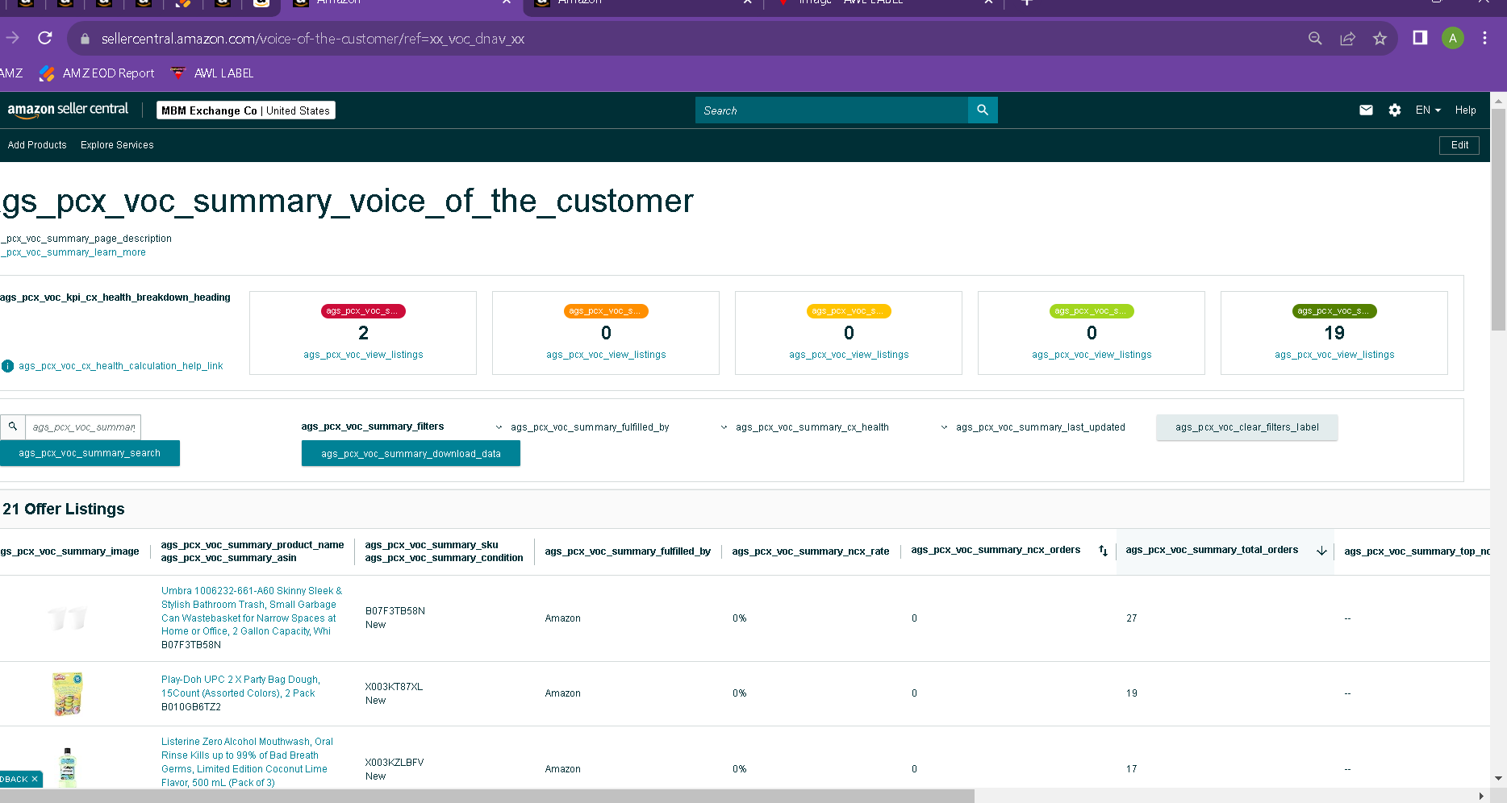
Task: Open the Seller Central messages envelope
Action: click(x=1366, y=110)
